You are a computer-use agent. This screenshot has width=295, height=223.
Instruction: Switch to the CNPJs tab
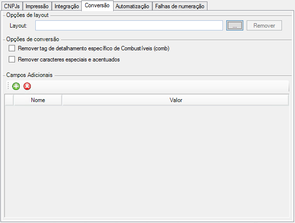click(x=12, y=6)
